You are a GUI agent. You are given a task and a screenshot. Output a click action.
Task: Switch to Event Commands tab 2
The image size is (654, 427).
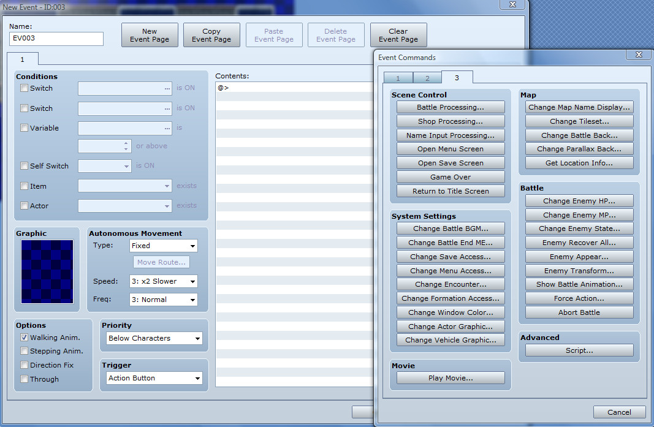(427, 78)
